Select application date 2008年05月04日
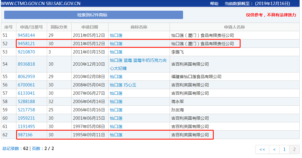This screenshot has width=302, height=158. pos(89,85)
